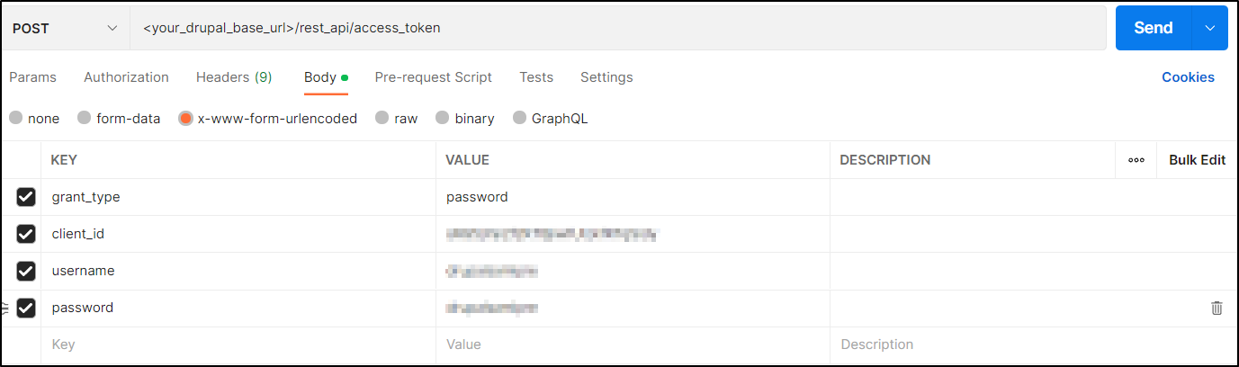Open the POST method dropdown
The image size is (1239, 367).
tap(65, 28)
